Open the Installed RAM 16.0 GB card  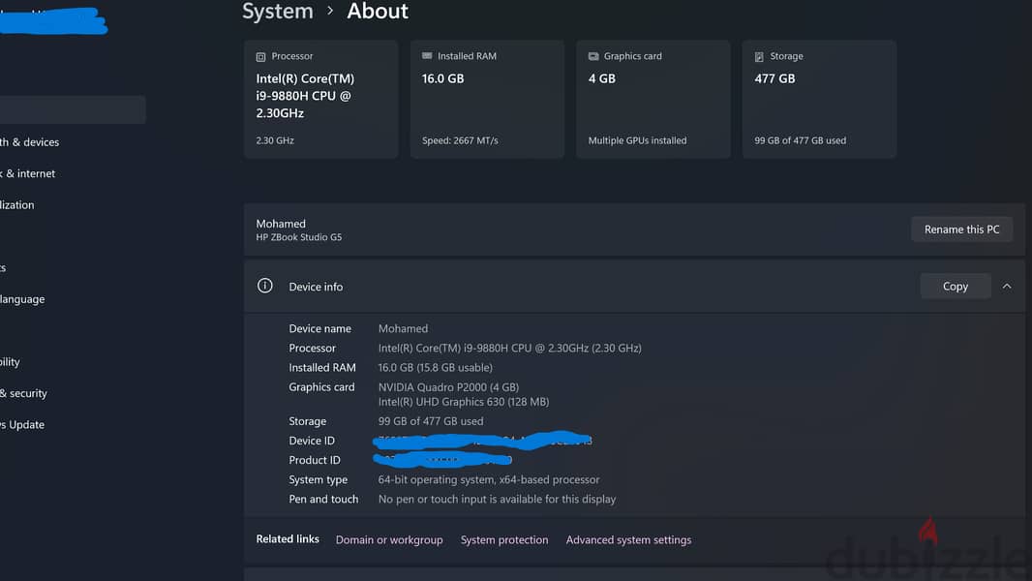tap(487, 99)
